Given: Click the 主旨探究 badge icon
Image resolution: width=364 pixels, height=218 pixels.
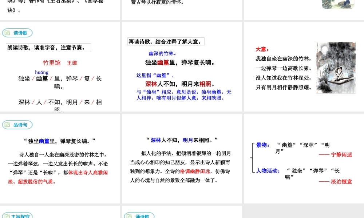Looking at the screenshot, I should click(7, 217).
